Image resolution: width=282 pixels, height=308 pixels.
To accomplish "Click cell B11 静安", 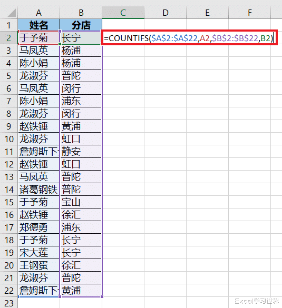I will click(x=81, y=152).
